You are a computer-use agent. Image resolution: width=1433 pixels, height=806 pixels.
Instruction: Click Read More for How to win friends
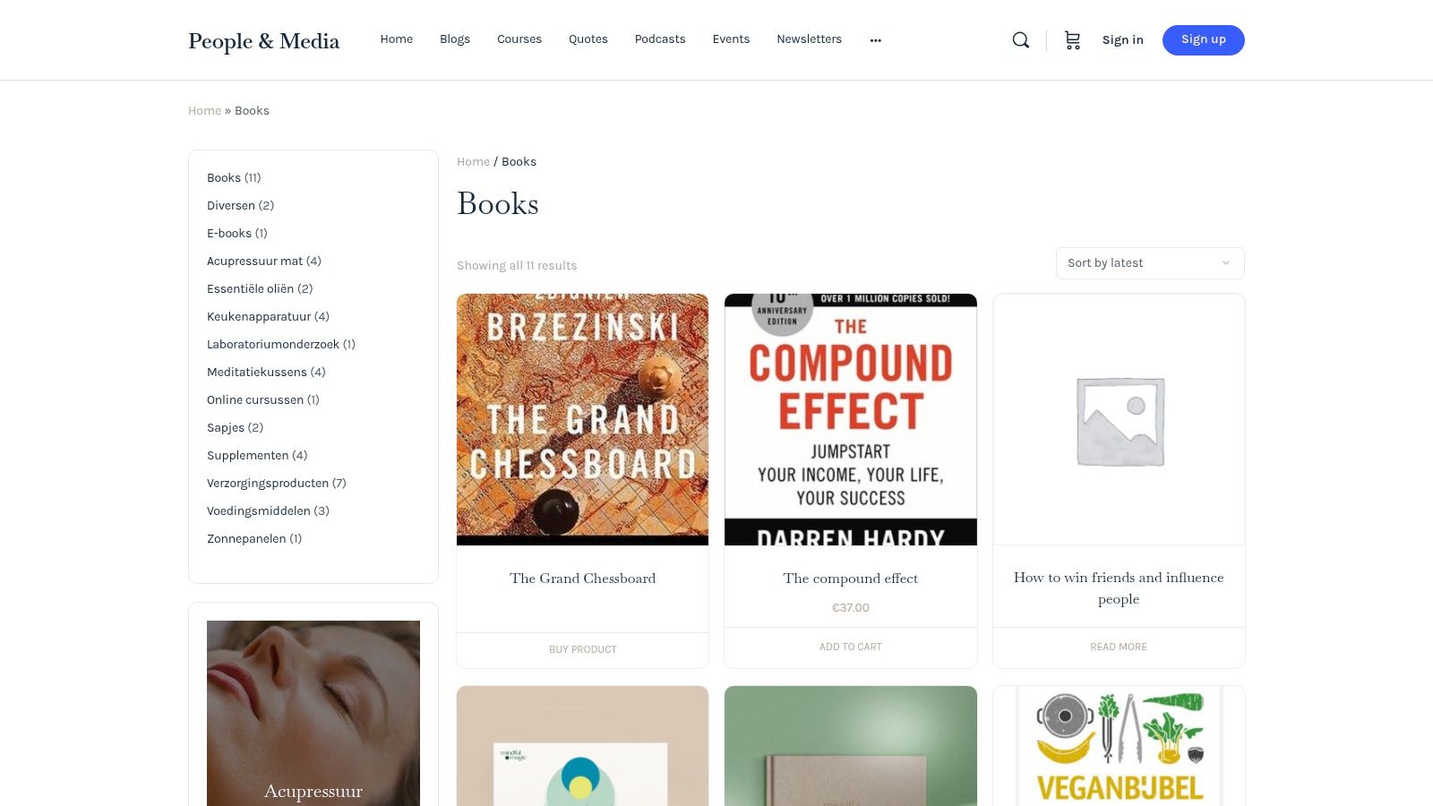1118,647
